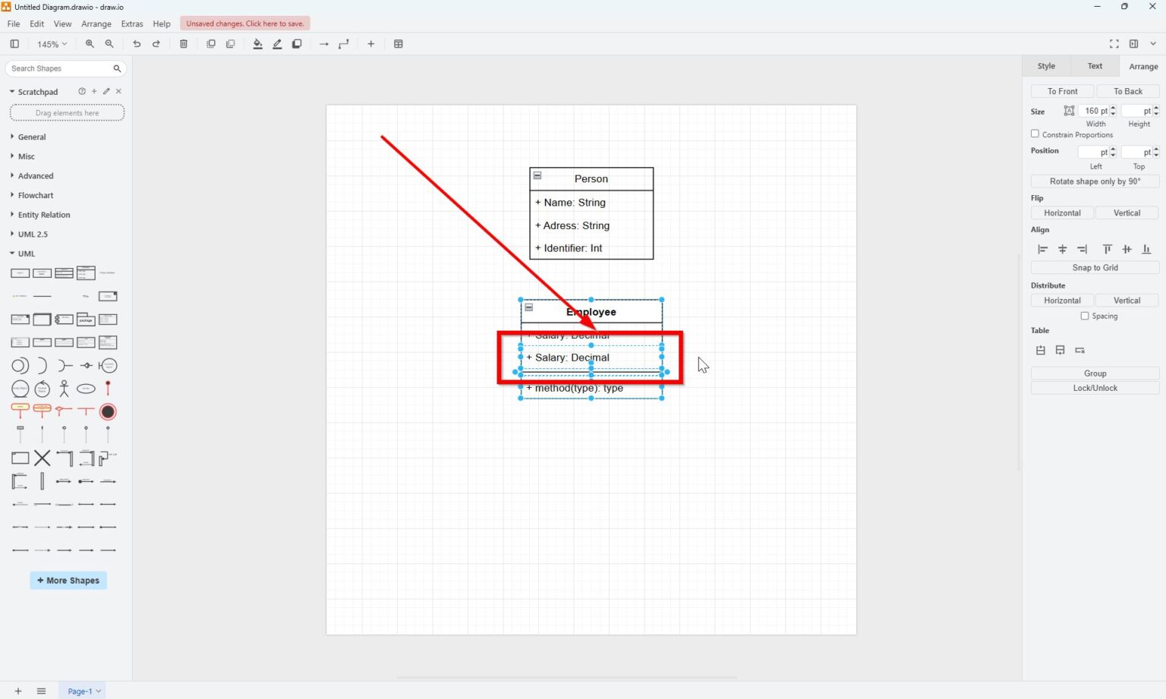This screenshot has width=1166, height=699.
Task: Enable the Constrain Proportions checkbox
Action: pyautogui.click(x=1035, y=134)
